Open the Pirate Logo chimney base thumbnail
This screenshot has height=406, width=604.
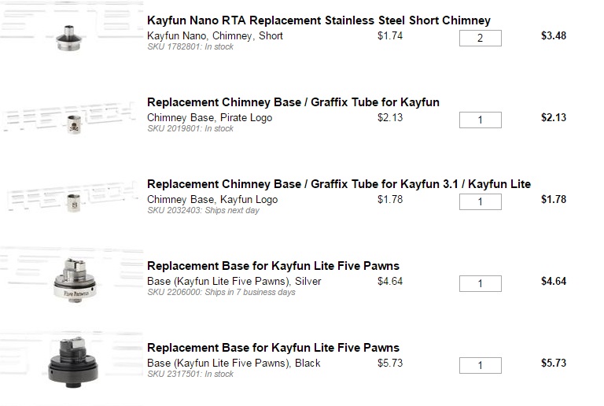(74, 124)
